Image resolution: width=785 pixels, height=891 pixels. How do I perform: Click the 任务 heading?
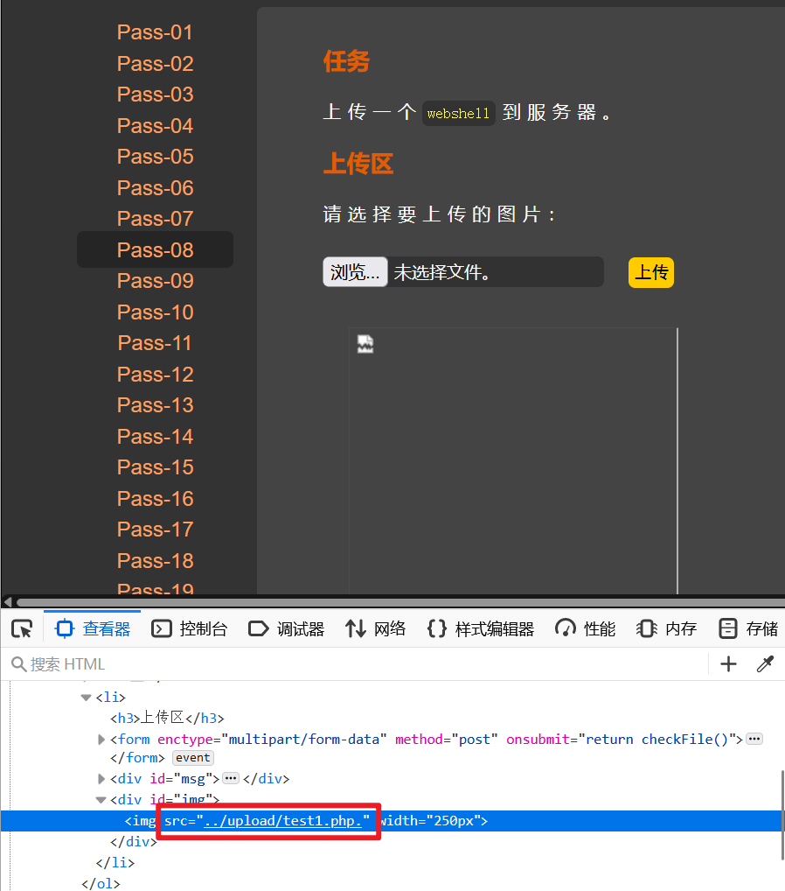click(346, 60)
